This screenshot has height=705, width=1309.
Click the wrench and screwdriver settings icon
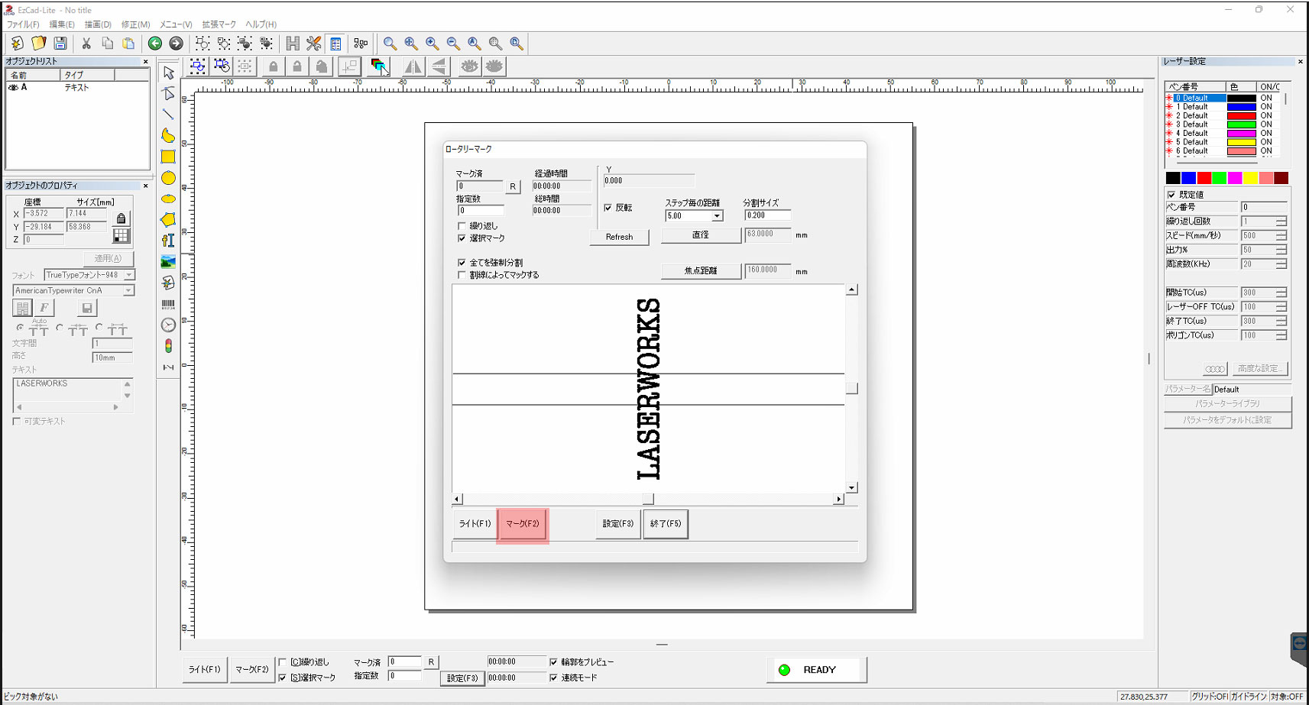pos(314,44)
